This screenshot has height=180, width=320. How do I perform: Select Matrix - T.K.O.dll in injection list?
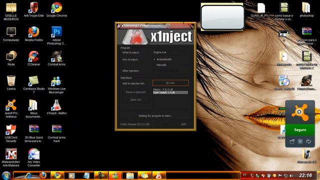coord(163,89)
